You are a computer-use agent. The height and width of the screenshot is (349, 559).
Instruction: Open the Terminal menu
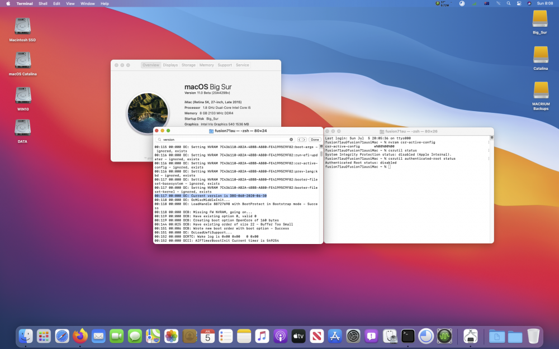25,3
